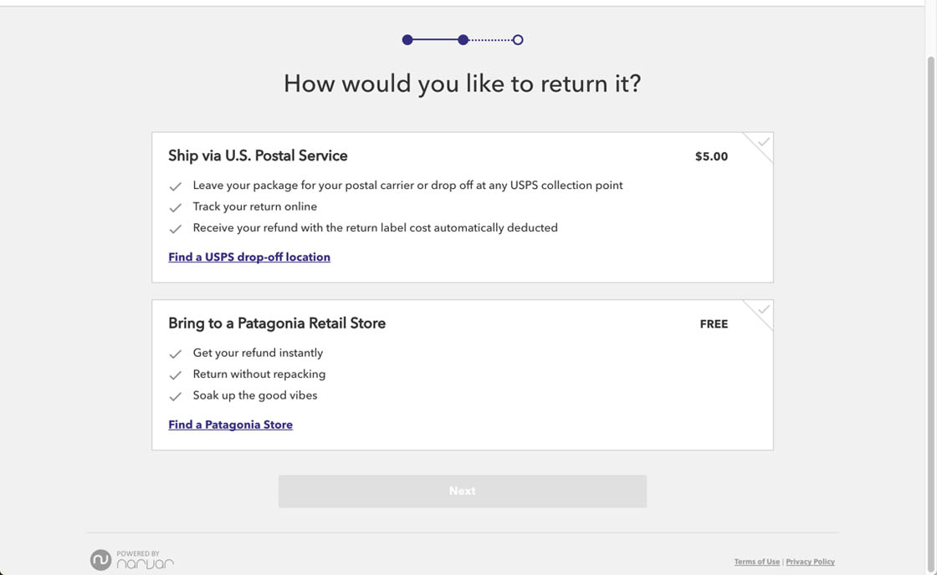
Task: Select the USPS option corner checkmark
Action: (763, 142)
